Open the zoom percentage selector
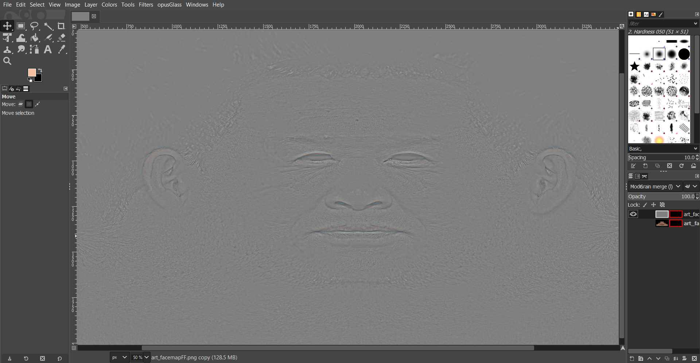Screen dimensions: 700x363 click(x=140, y=357)
